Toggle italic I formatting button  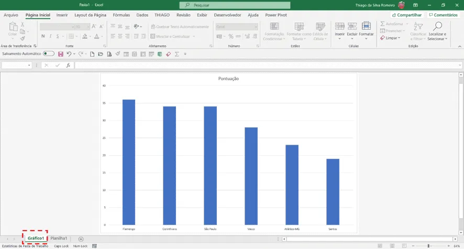pos(50,36)
